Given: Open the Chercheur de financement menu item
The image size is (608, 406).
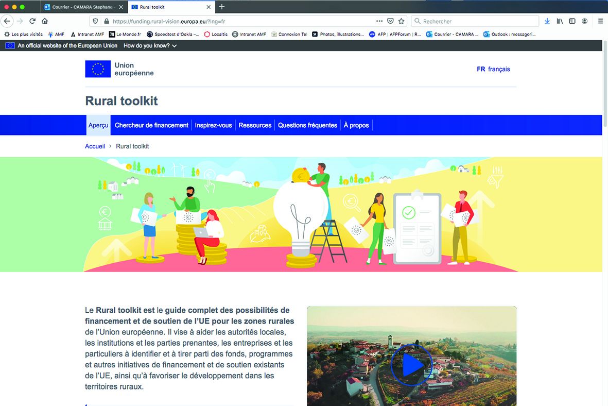Looking at the screenshot, I should 151,125.
